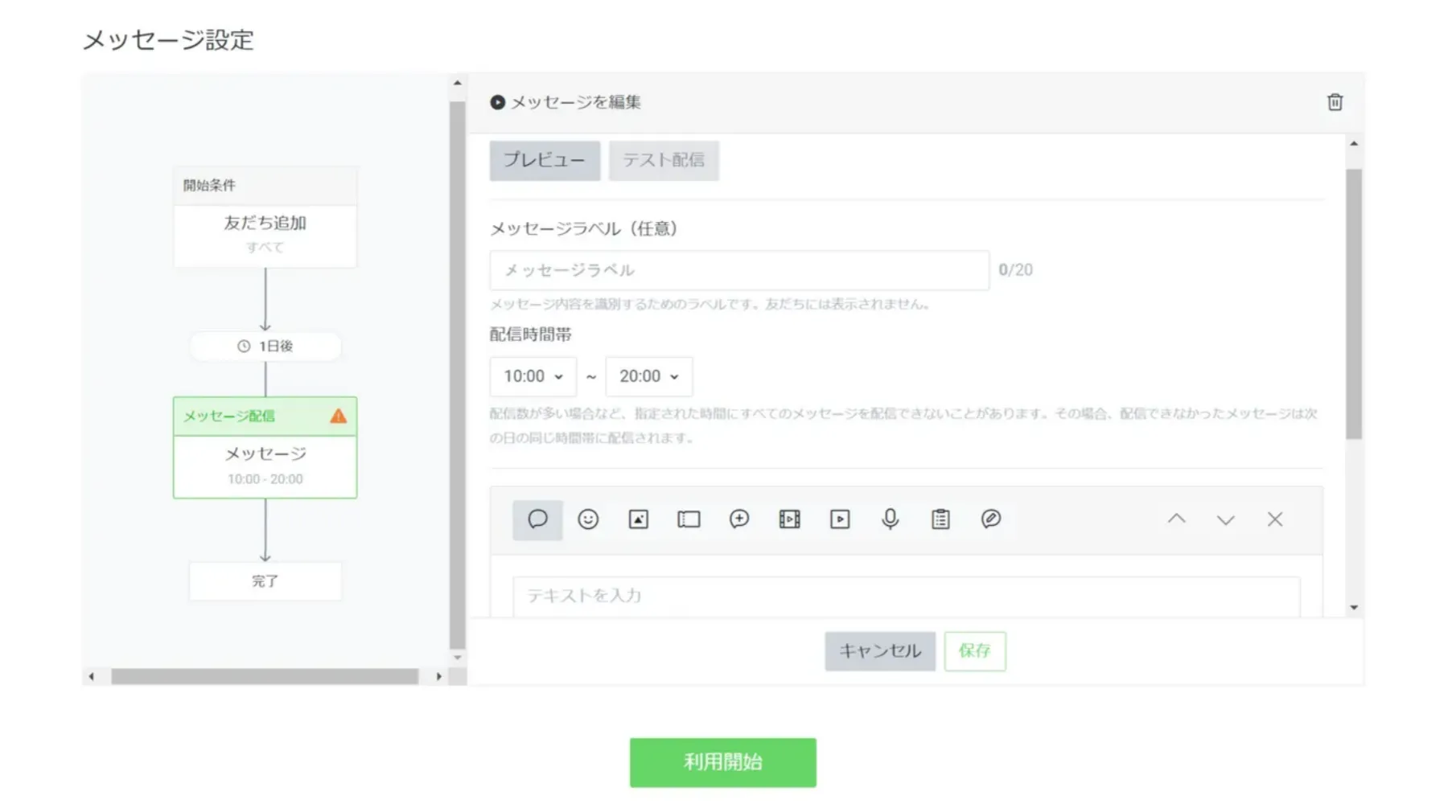1448x804 pixels.
Task: Click the メッセージラベル input field
Action: (738, 270)
